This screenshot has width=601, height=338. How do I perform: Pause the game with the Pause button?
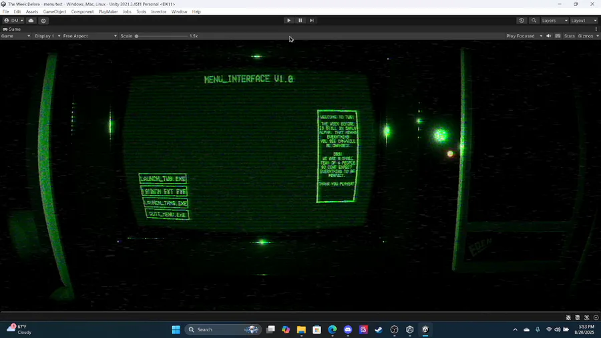pyautogui.click(x=300, y=20)
